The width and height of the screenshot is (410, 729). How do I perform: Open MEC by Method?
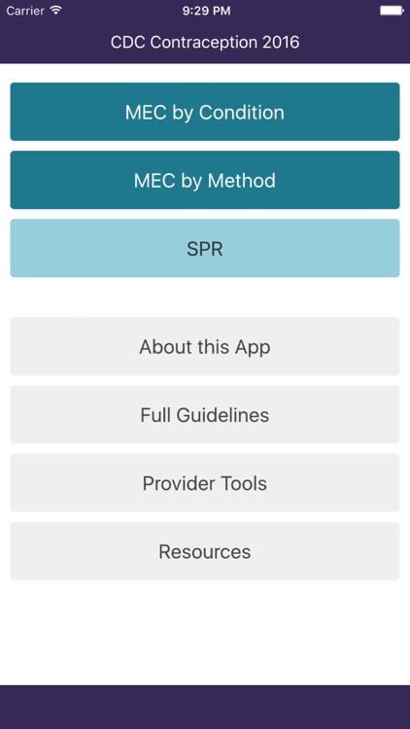205,180
